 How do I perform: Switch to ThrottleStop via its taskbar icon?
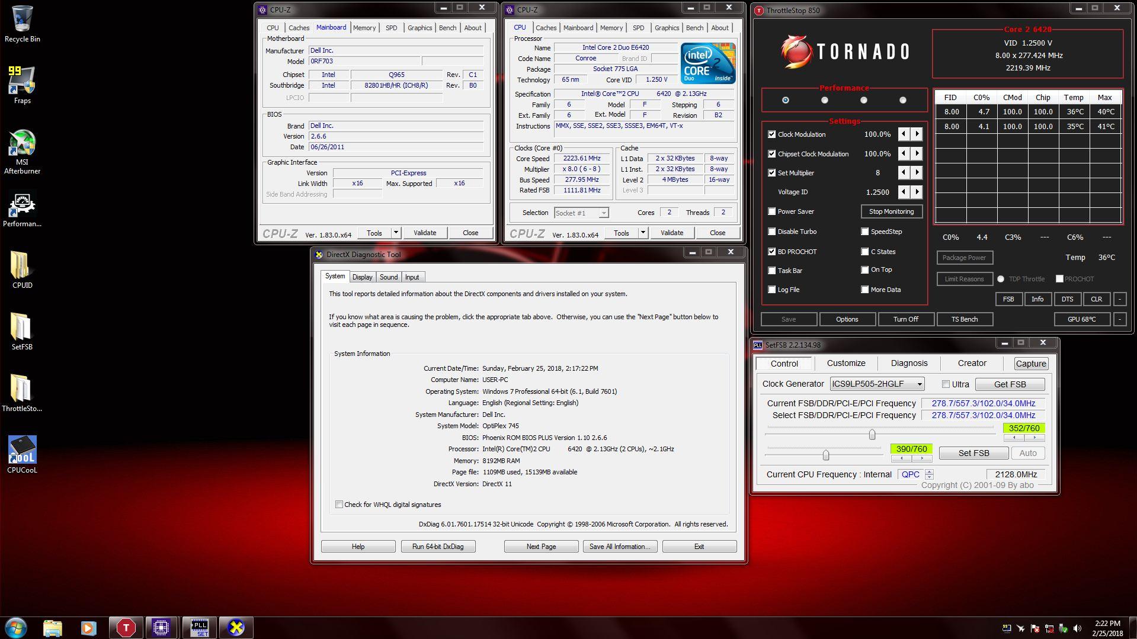126,628
